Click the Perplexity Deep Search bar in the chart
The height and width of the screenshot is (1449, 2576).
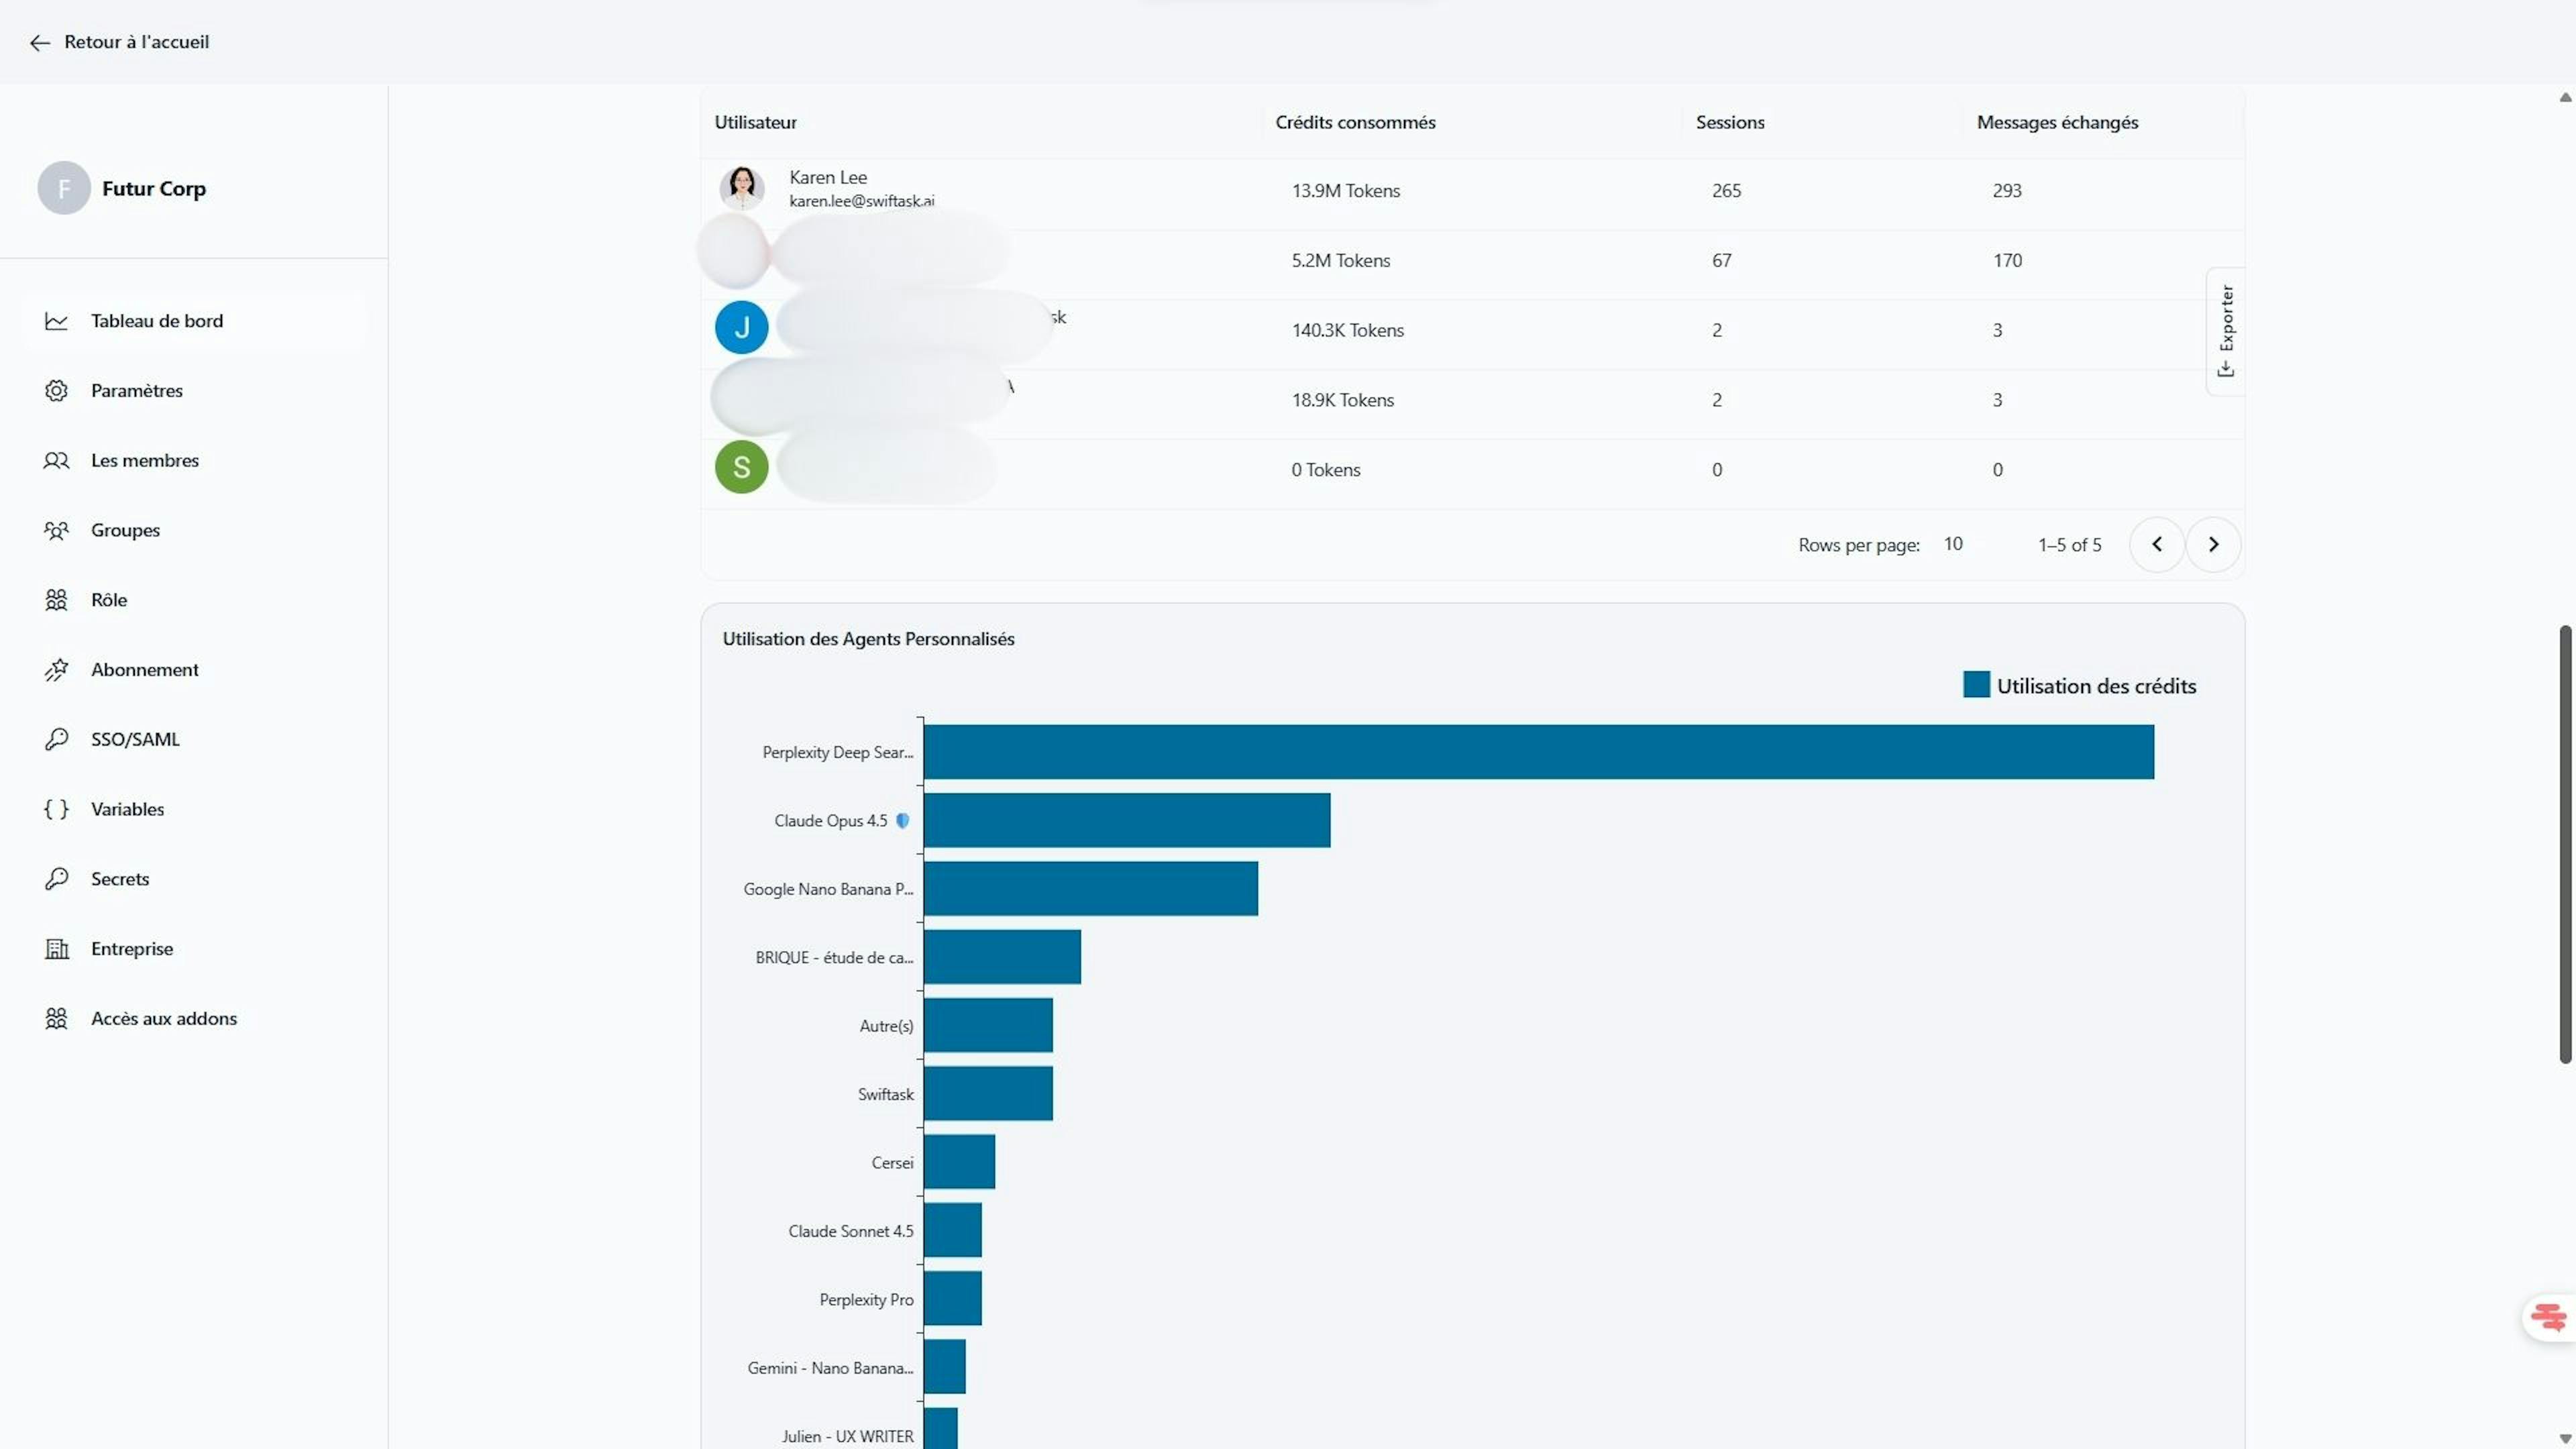tap(1538, 752)
